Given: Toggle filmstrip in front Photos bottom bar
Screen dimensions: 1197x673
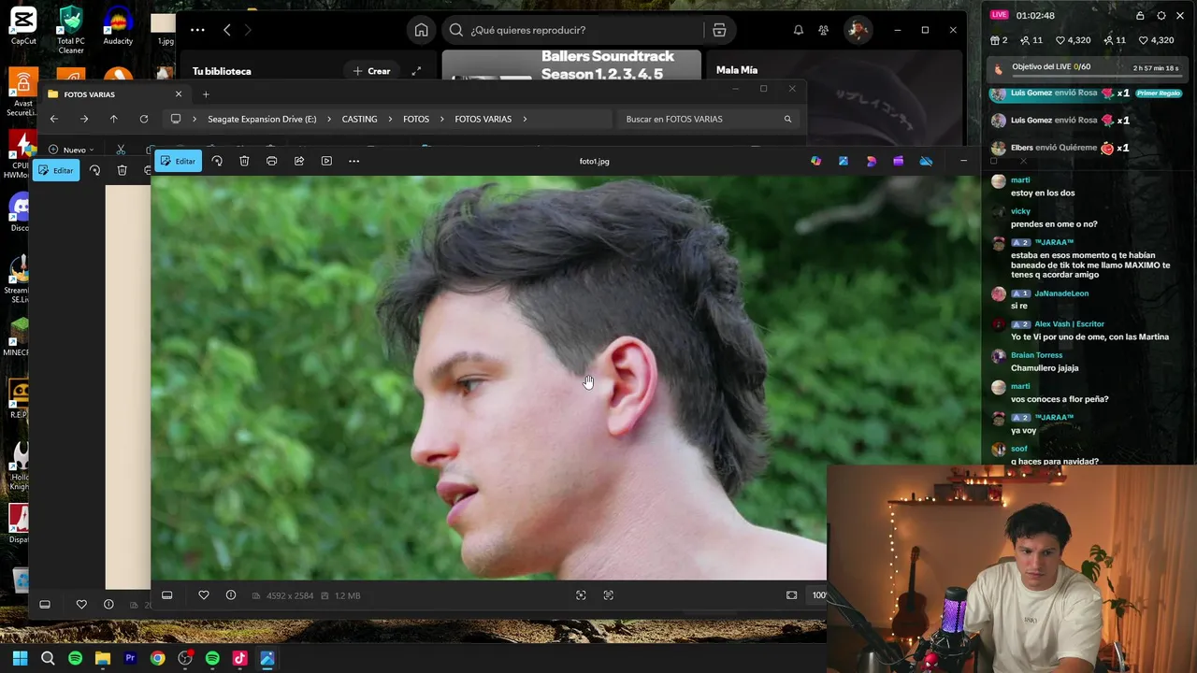Looking at the screenshot, I should tap(167, 595).
